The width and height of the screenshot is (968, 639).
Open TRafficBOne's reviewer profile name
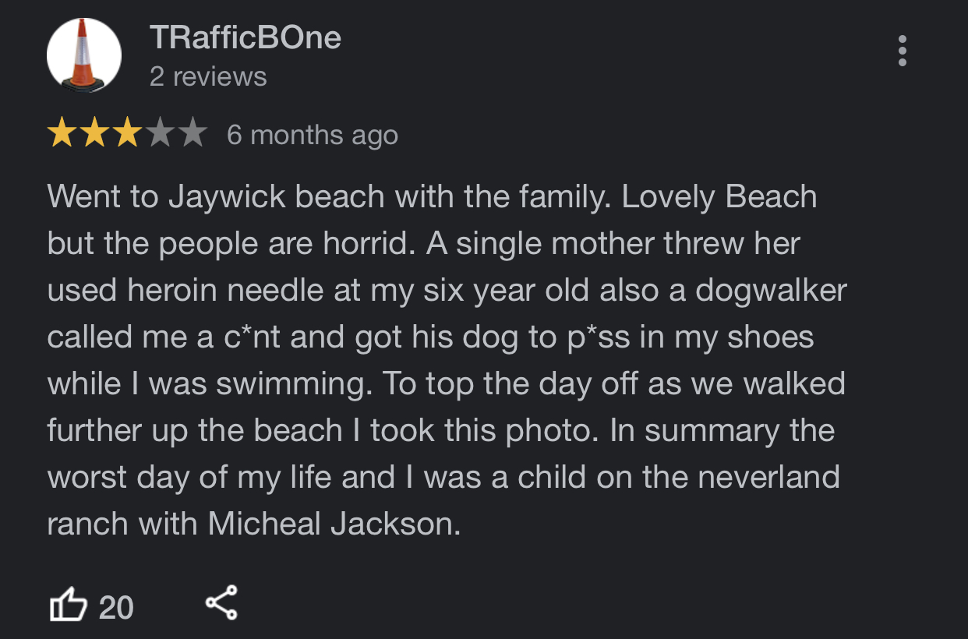245,37
